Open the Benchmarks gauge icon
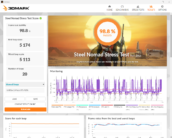This screenshot has width=172, height=138. coord(122,7)
